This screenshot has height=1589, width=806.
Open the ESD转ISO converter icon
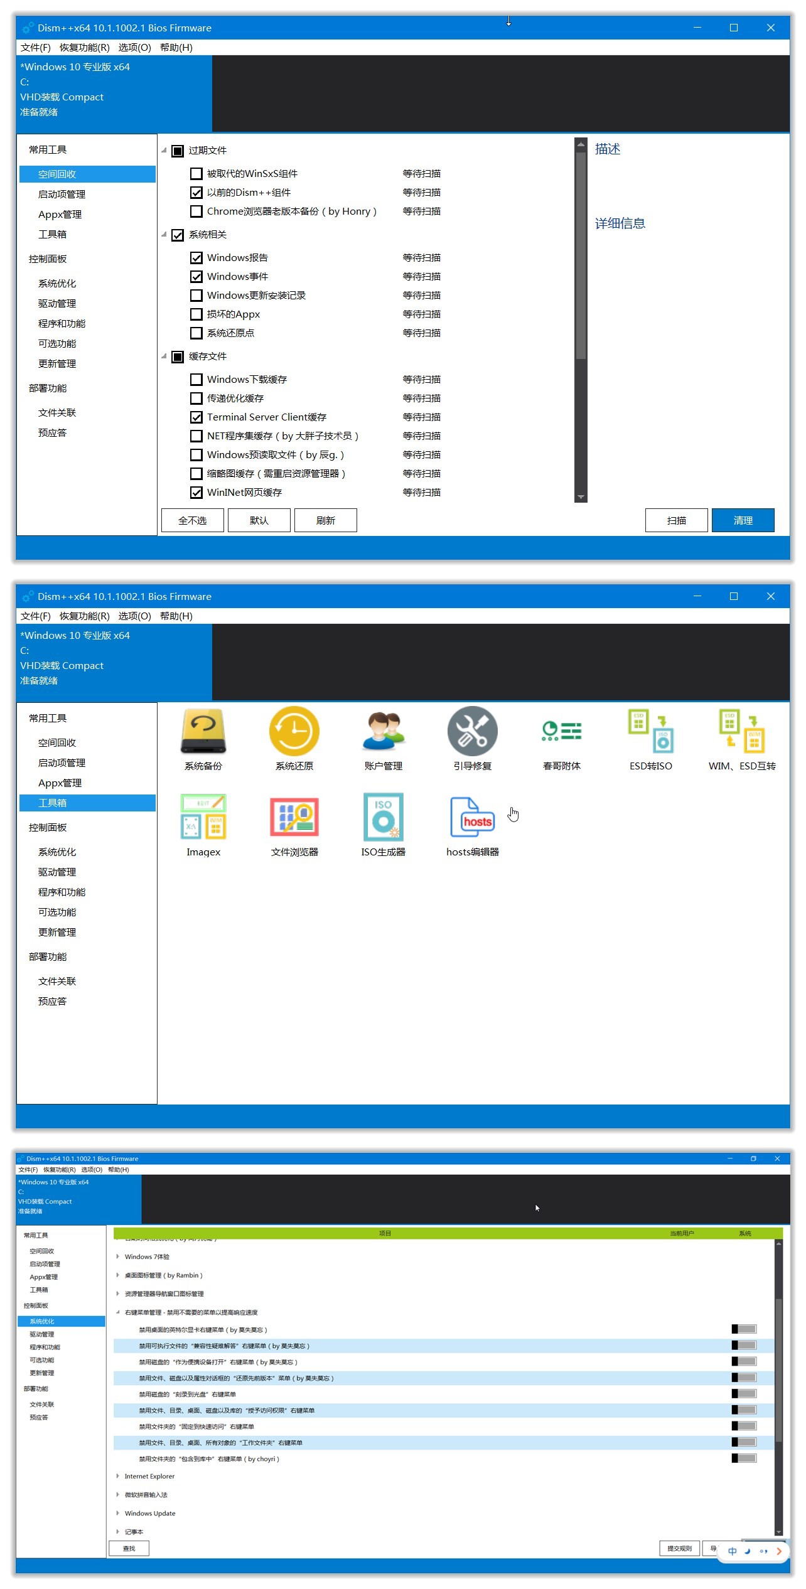[x=651, y=731]
